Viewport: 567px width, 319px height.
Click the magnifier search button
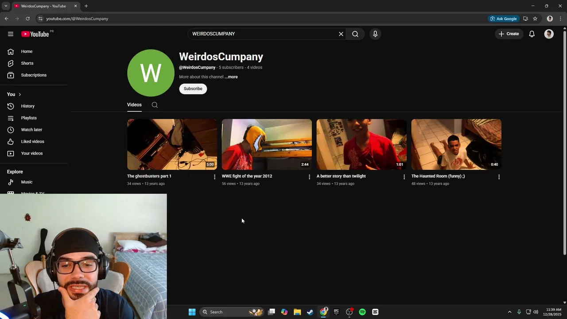(355, 34)
